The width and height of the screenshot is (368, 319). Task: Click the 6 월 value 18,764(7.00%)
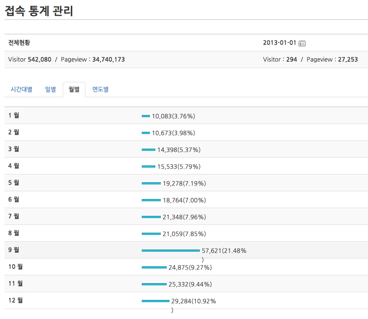(184, 200)
